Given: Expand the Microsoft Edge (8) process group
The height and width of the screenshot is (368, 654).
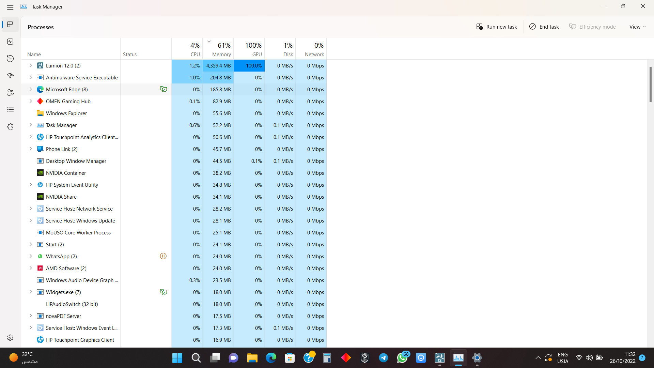Looking at the screenshot, I should click(x=31, y=89).
